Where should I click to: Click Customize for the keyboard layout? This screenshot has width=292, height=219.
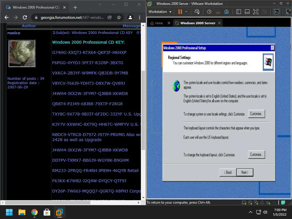(x=256, y=155)
